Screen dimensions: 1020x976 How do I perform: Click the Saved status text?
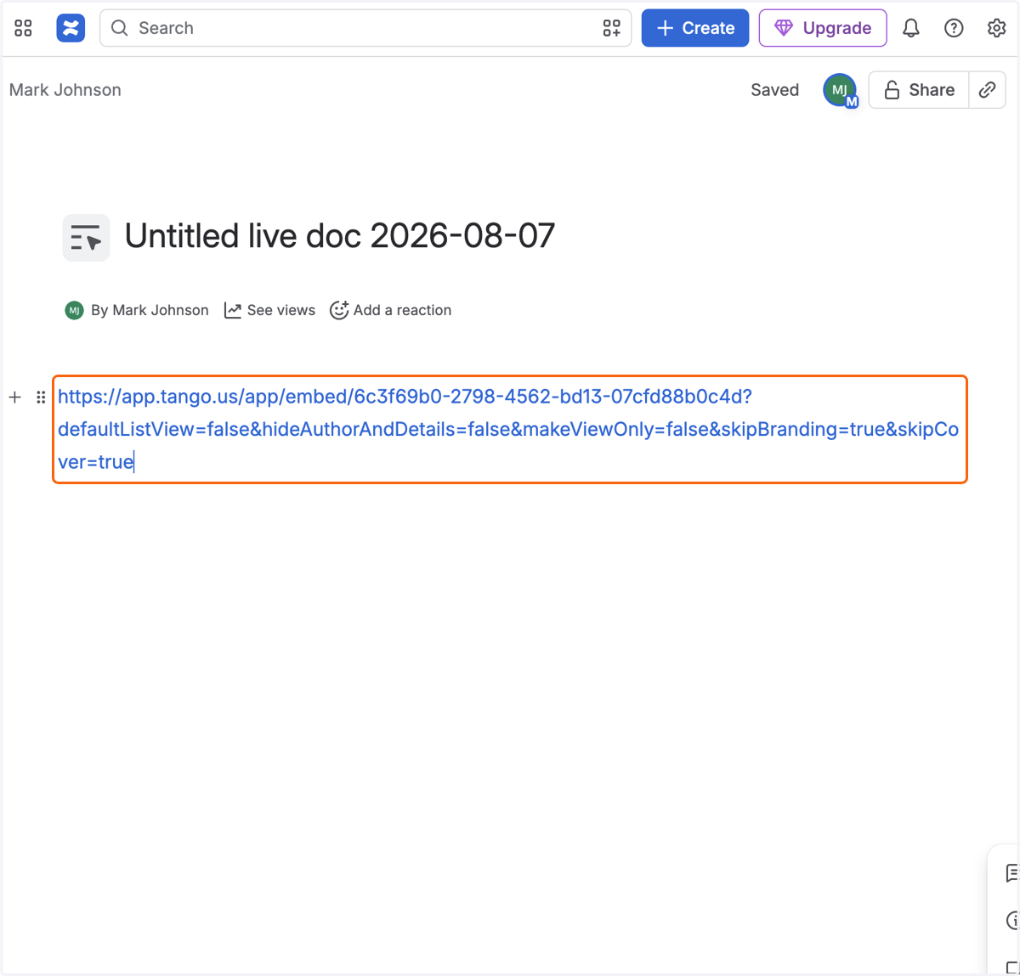(775, 90)
